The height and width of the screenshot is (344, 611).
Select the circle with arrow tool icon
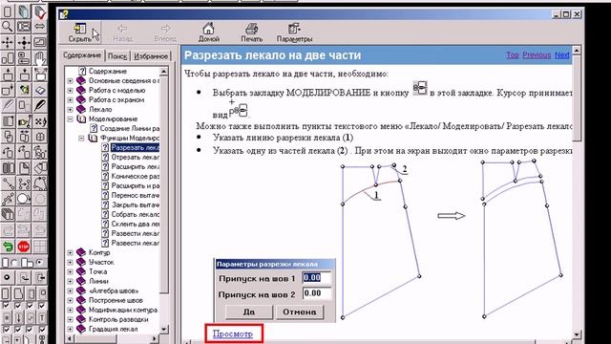[x=24, y=199]
